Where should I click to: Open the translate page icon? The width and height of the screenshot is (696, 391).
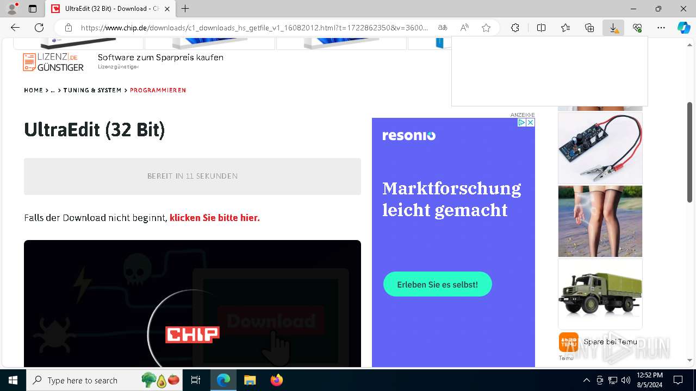[x=443, y=28]
